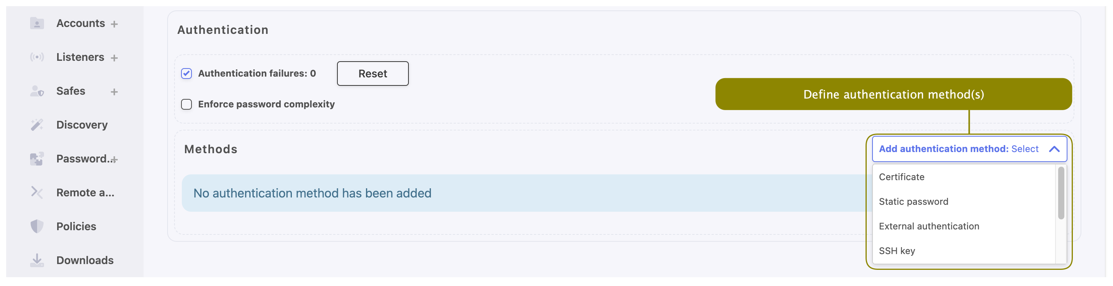Click the Listeners broadcast icon
The height and width of the screenshot is (286, 1113).
37,57
